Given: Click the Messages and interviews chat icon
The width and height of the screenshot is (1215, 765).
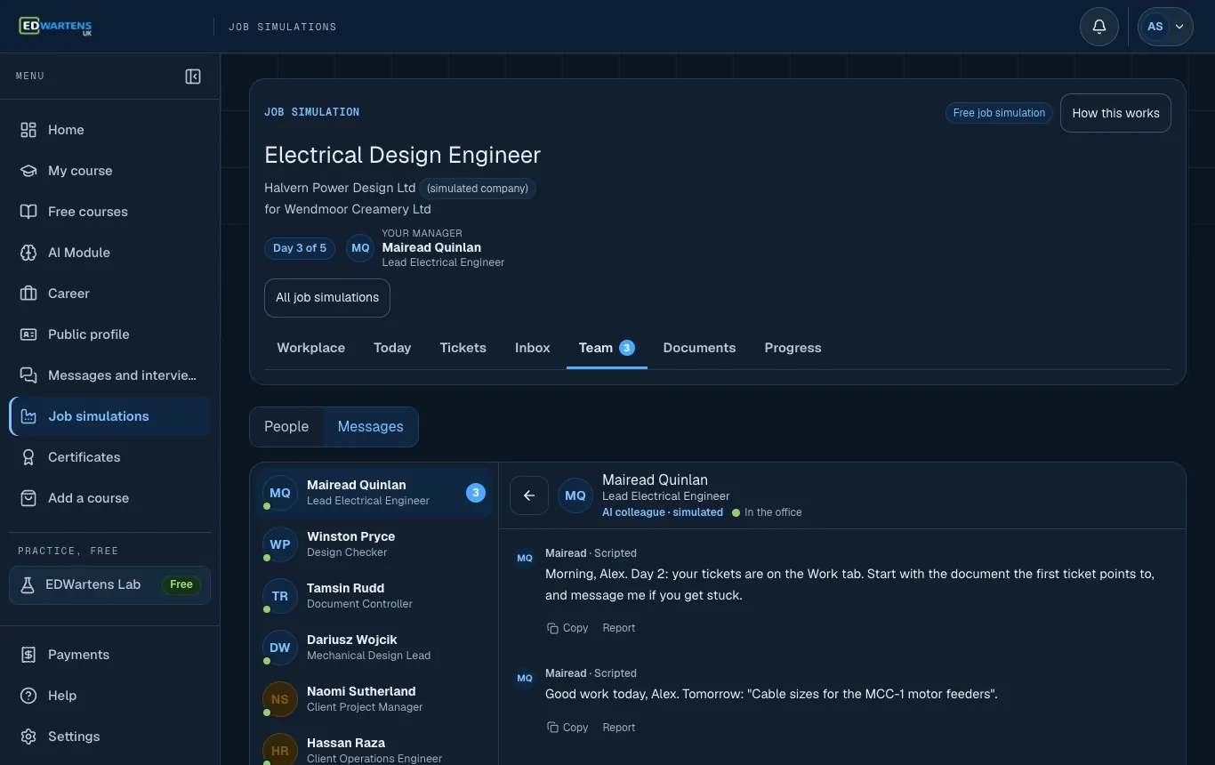Looking at the screenshot, I should click(28, 375).
